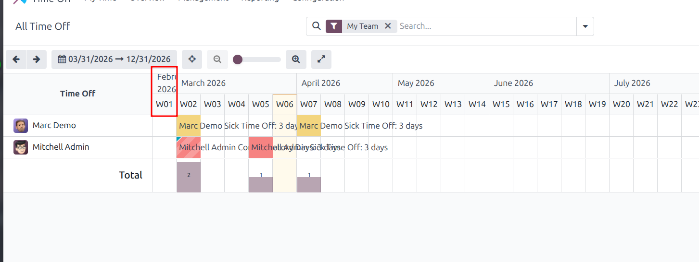Screen dimensions: 699x262
Task: Click the crosshair focus-today icon
Action: [x=192, y=60]
